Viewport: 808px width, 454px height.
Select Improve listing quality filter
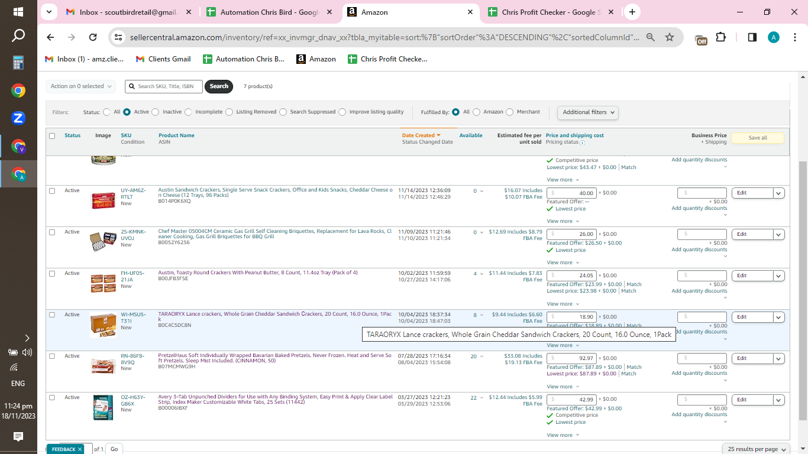342,112
